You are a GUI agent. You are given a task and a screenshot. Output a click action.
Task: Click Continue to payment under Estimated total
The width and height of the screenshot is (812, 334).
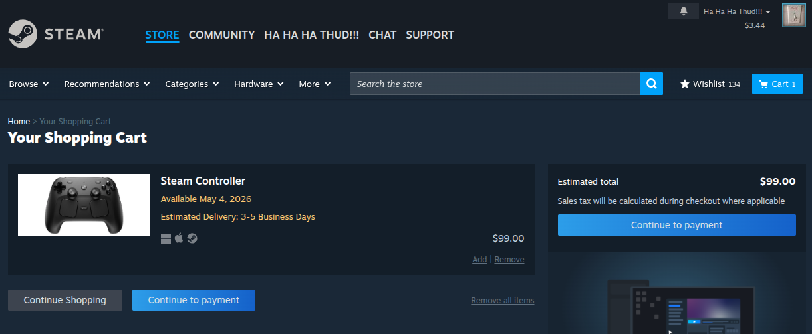click(x=676, y=225)
